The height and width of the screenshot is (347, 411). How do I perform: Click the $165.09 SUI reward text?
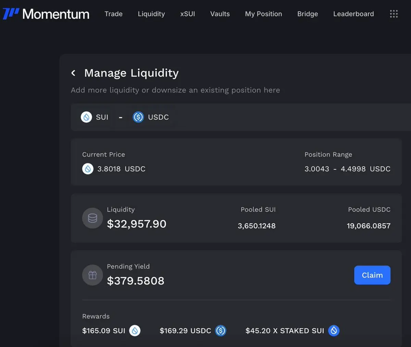[x=104, y=331]
